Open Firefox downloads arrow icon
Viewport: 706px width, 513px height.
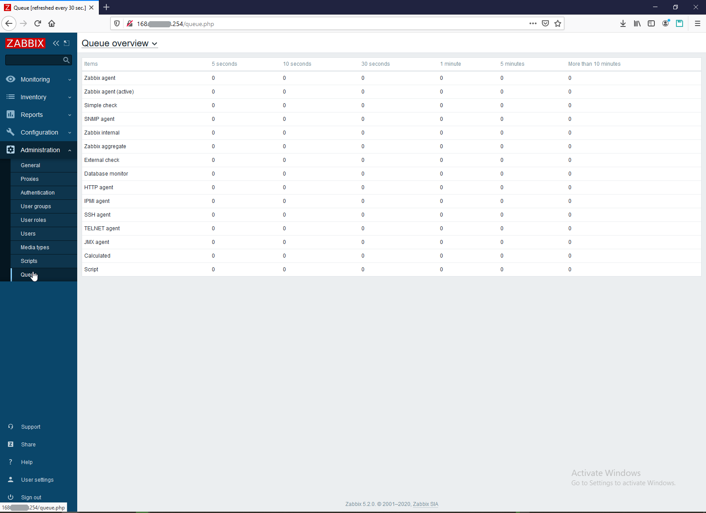click(x=623, y=23)
